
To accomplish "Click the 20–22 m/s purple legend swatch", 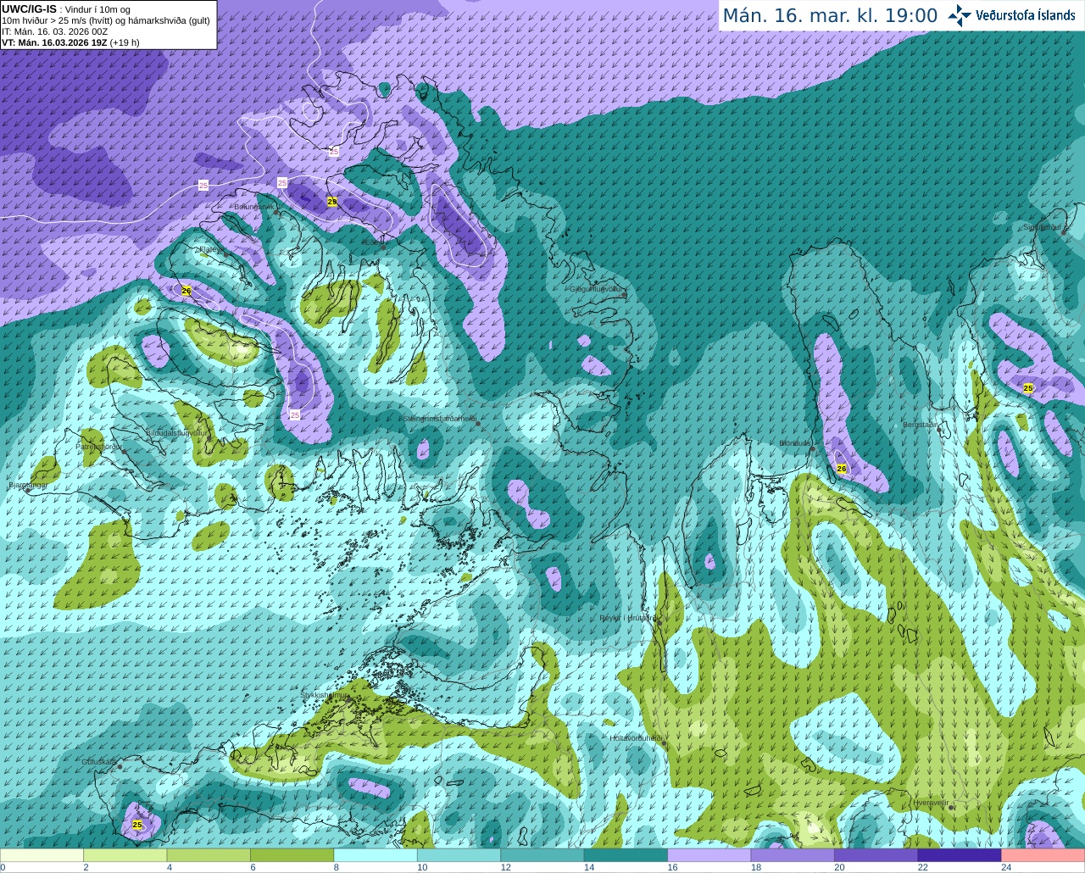I will [876, 855].
